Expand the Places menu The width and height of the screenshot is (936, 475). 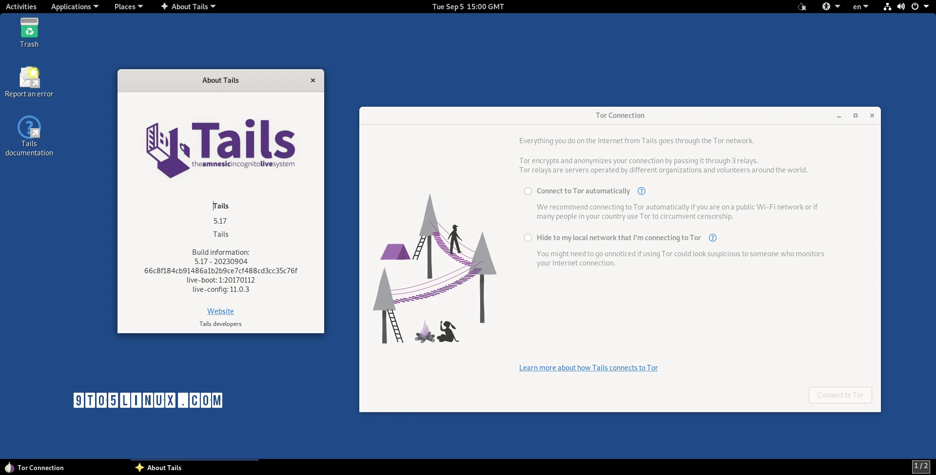tap(128, 6)
